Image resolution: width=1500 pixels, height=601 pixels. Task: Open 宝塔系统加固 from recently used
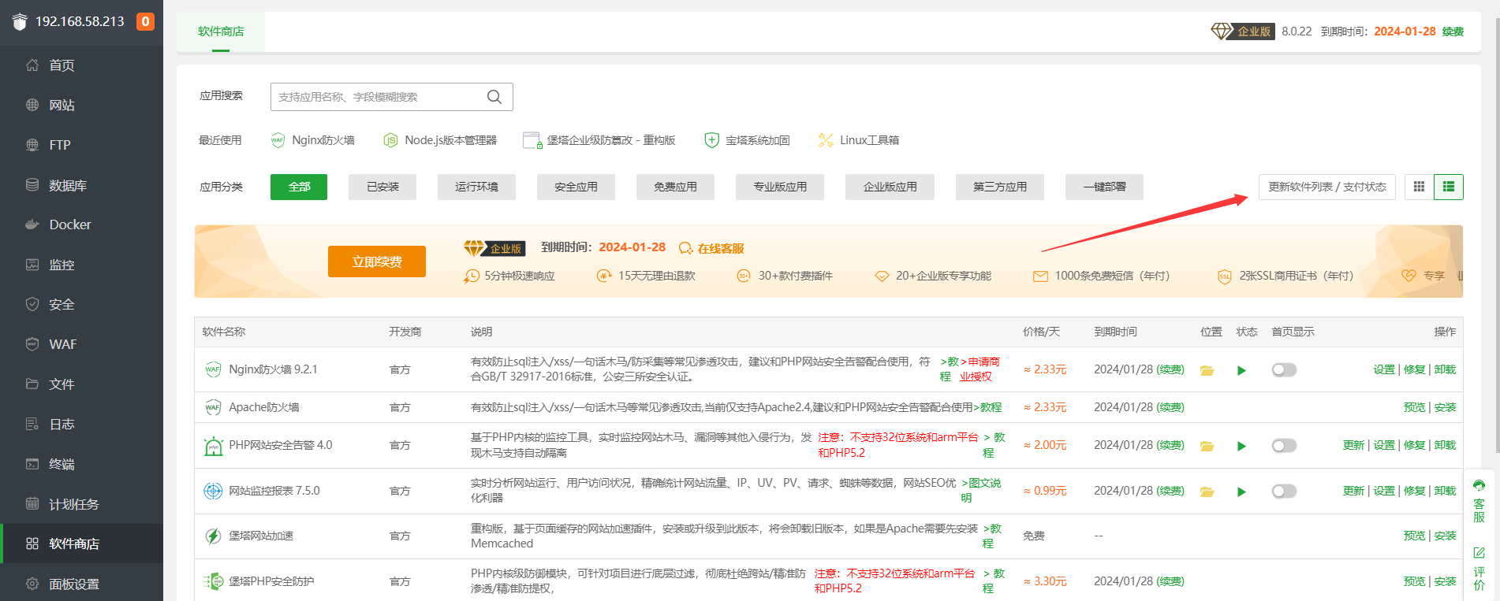coord(747,140)
